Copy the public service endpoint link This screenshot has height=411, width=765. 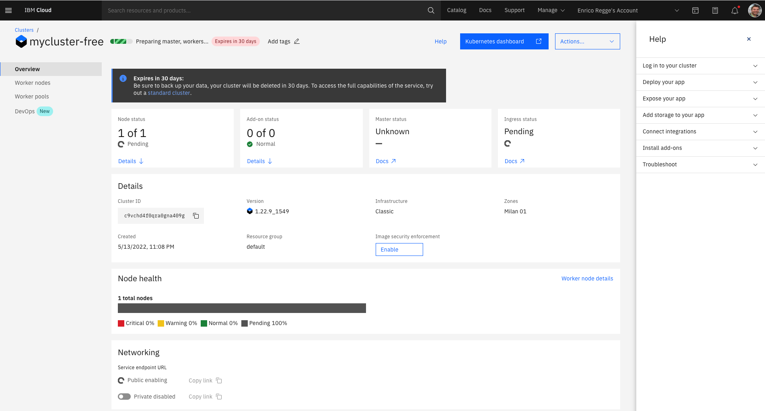click(x=219, y=380)
